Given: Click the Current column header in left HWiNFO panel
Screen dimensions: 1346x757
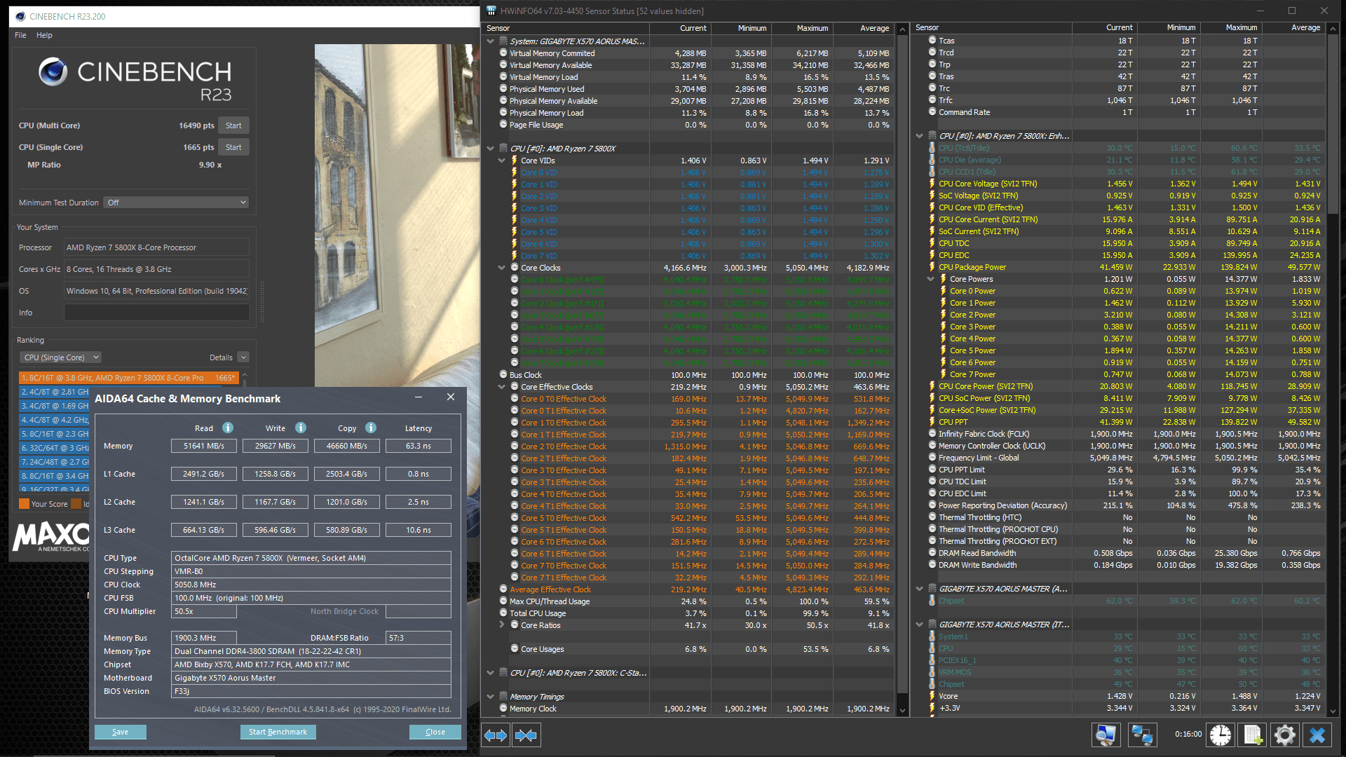Looking at the screenshot, I should [680, 28].
